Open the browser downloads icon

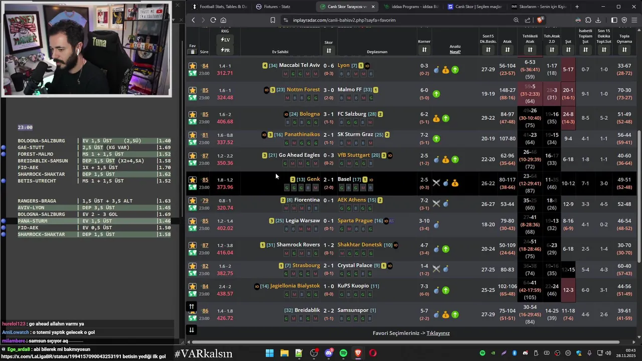pos(598,20)
